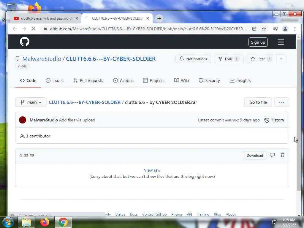Switch to the Insights tab

(x=240, y=80)
